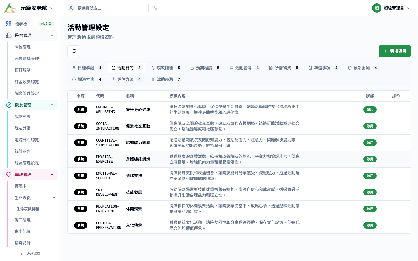
Task: Go to 院友外宿
Action: click(x=23, y=128)
